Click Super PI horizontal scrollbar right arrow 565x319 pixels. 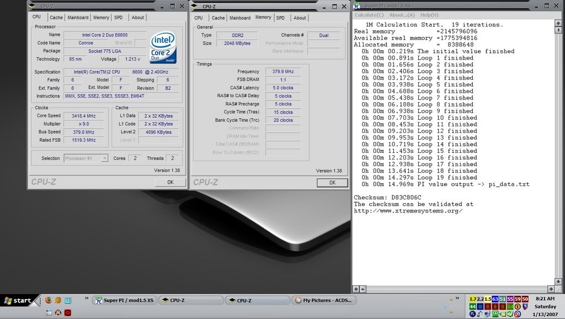pos(551,289)
